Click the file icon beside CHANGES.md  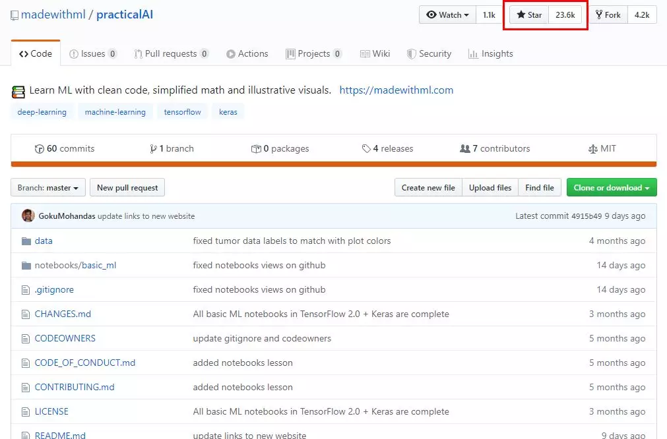tap(26, 314)
